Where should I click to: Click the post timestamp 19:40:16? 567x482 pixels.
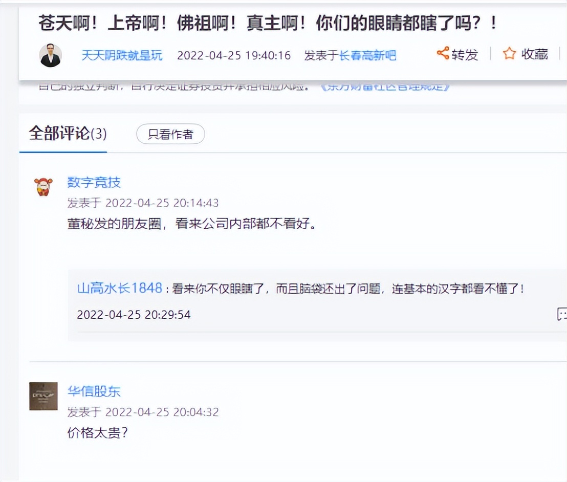pyautogui.click(x=233, y=55)
